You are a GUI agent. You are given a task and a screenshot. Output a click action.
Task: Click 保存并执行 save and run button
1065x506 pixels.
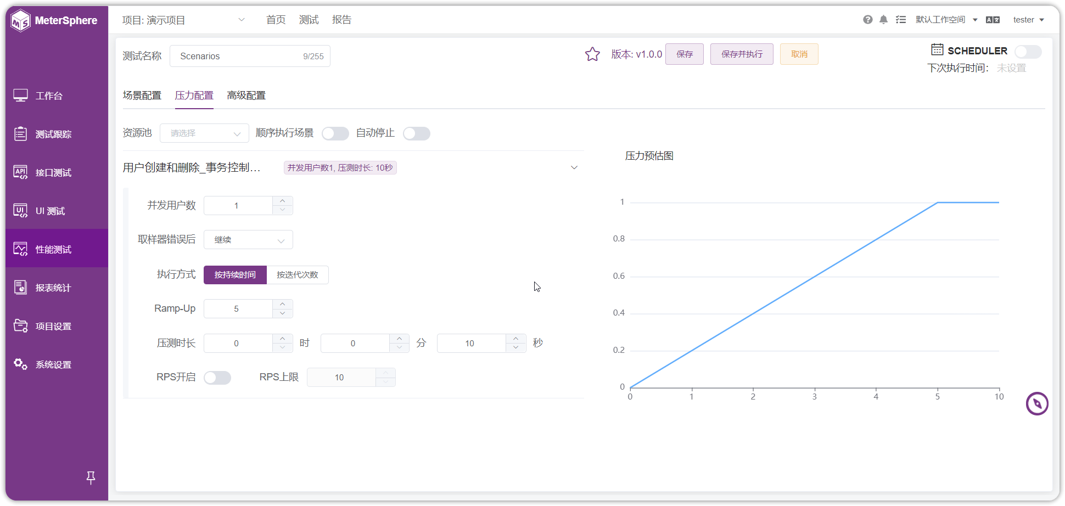tap(742, 54)
